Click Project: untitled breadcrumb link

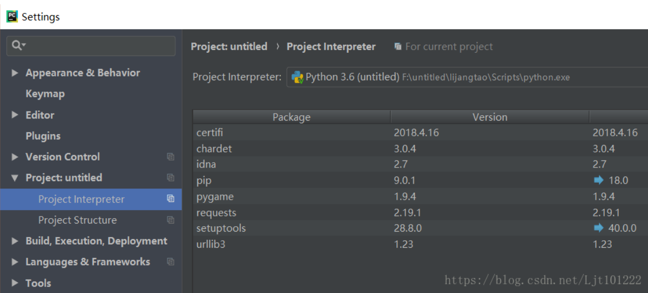(229, 46)
